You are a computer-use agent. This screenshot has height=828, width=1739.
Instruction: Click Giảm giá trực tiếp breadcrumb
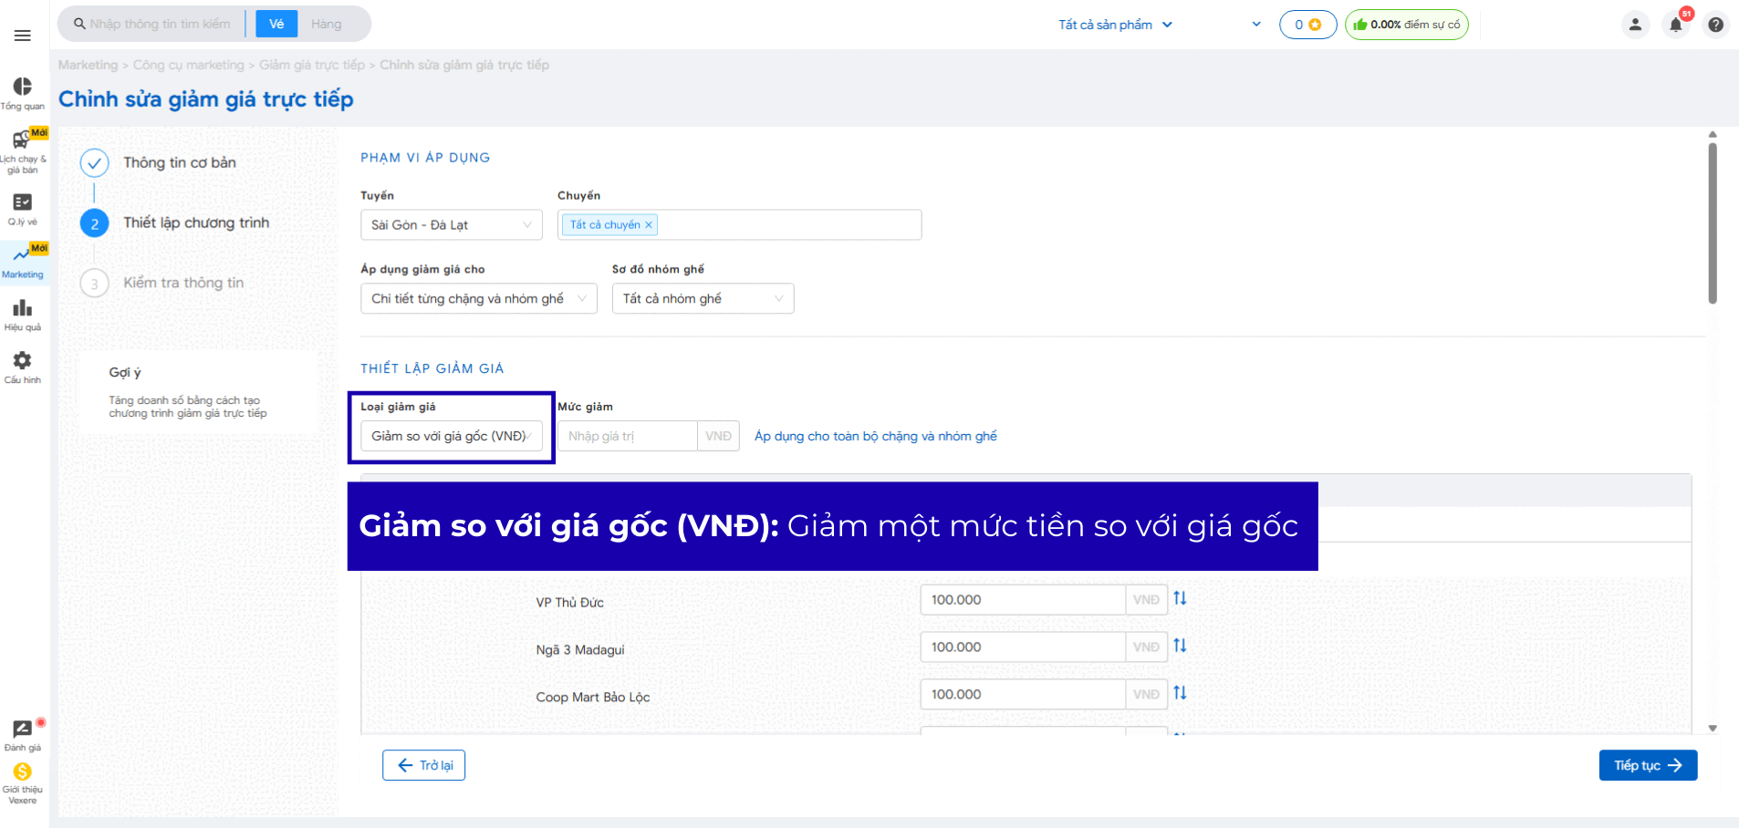pos(311,65)
